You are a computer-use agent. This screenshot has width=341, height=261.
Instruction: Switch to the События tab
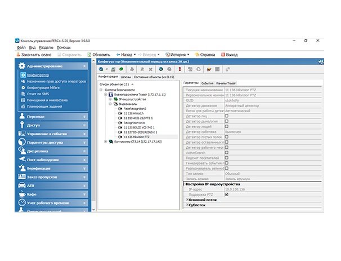207,83
